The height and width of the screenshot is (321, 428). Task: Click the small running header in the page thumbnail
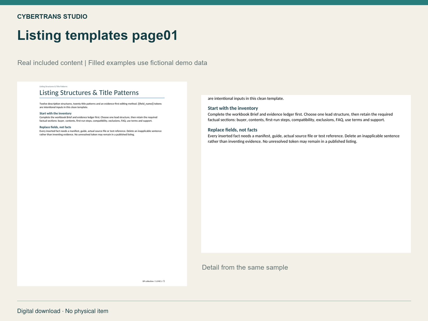[53, 86]
